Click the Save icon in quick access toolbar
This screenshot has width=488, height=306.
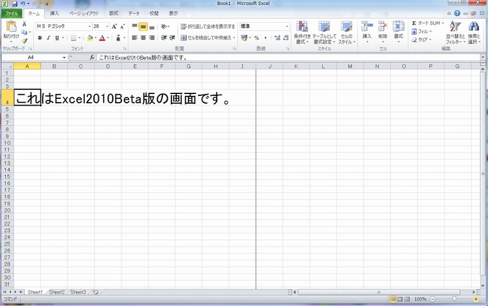coord(14,4)
